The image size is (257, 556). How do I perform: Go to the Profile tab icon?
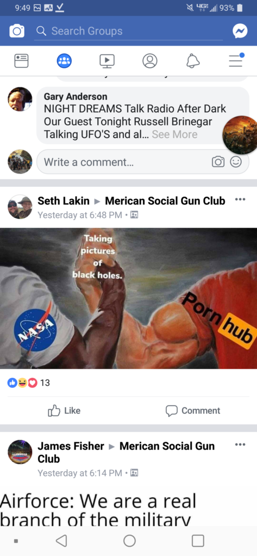click(150, 61)
